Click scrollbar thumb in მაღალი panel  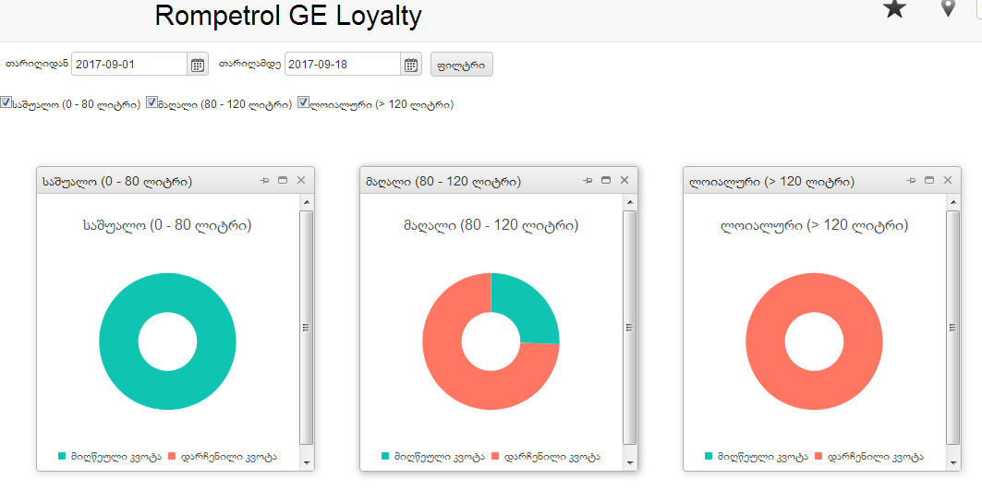coord(630,327)
